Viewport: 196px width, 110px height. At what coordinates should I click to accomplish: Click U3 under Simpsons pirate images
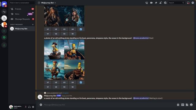[64, 82]
